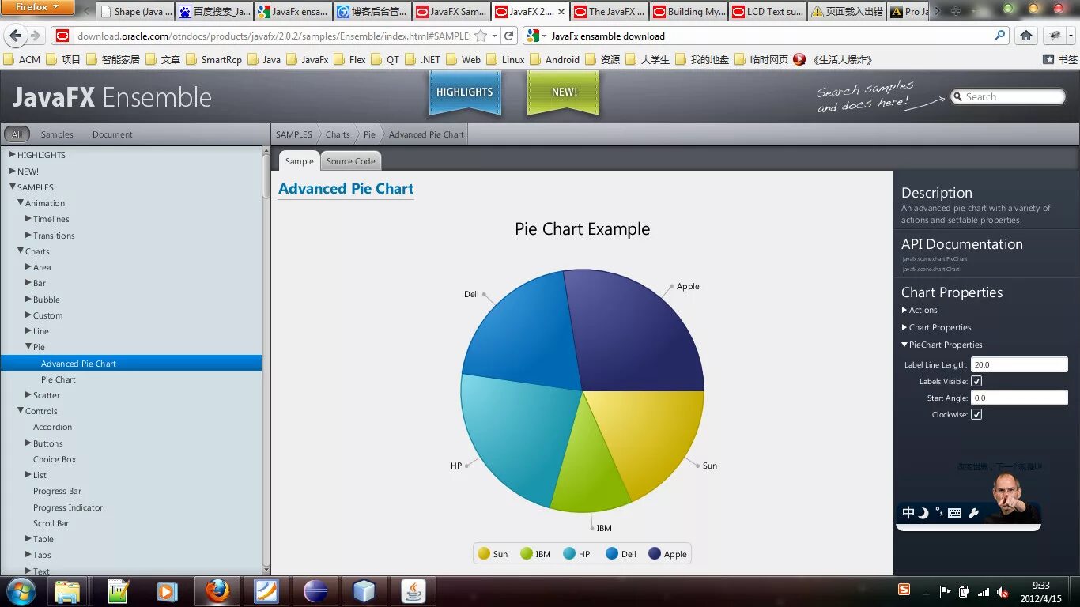Image resolution: width=1080 pixels, height=607 pixels.
Task: Toggle the 中 Chinese input mode icon
Action: (x=908, y=513)
